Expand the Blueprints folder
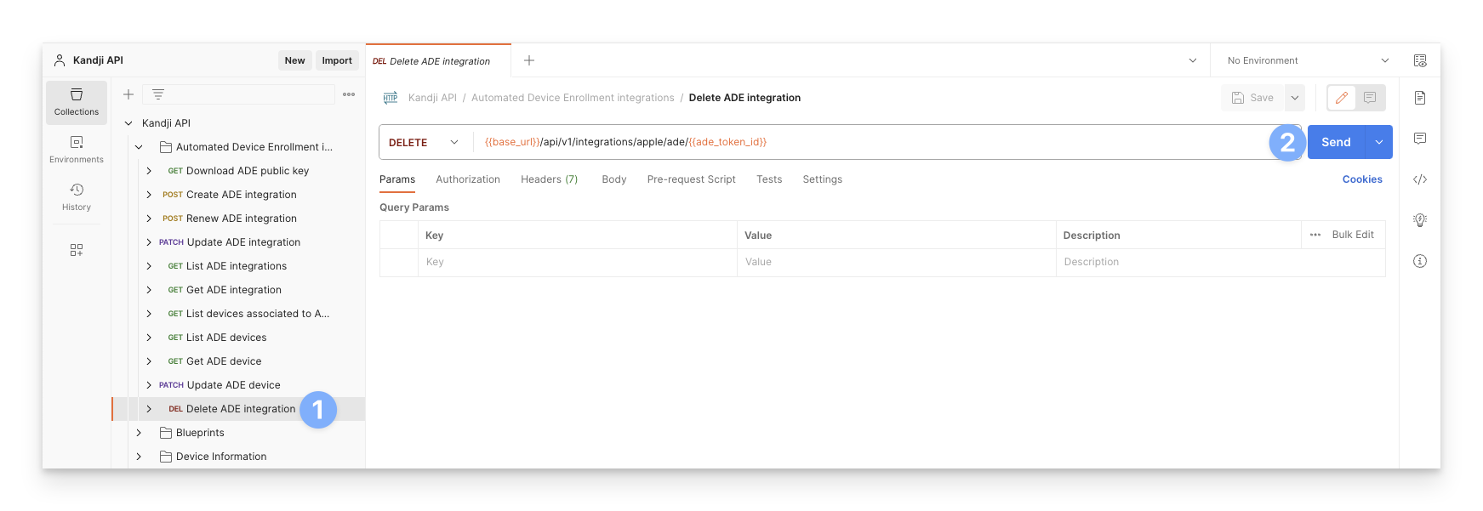The image size is (1483, 511). click(139, 433)
